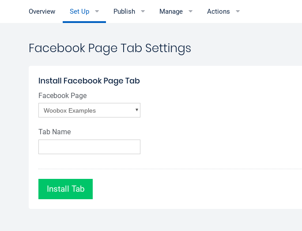Image resolution: width=302 pixels, height=231 pixels.
Task: Expand the Manage dropdown arrow
Action: click(x=191, y=11)
